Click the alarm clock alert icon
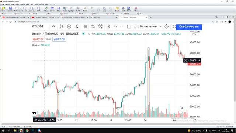Viewport: 236px width, 133px height. pos(100,27)
